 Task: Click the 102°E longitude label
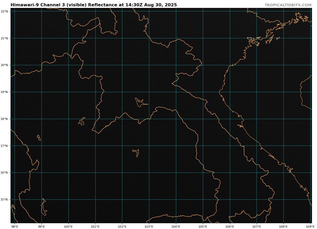(122, 227)
